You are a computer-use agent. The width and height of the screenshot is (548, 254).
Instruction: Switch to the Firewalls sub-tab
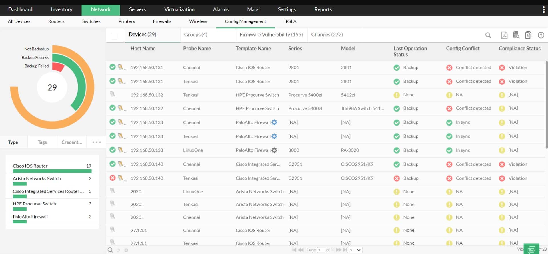[162, 21]
